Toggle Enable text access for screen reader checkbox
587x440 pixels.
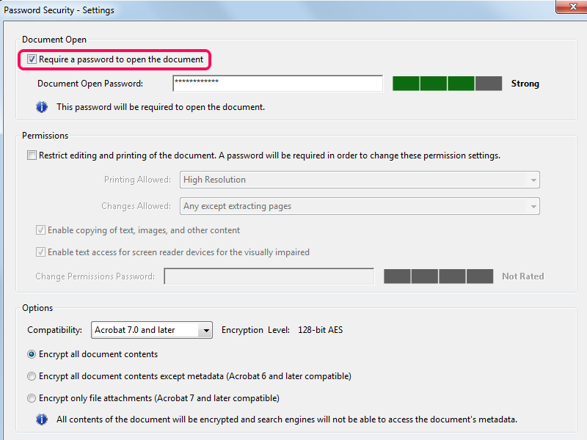[x=40, y=252]
